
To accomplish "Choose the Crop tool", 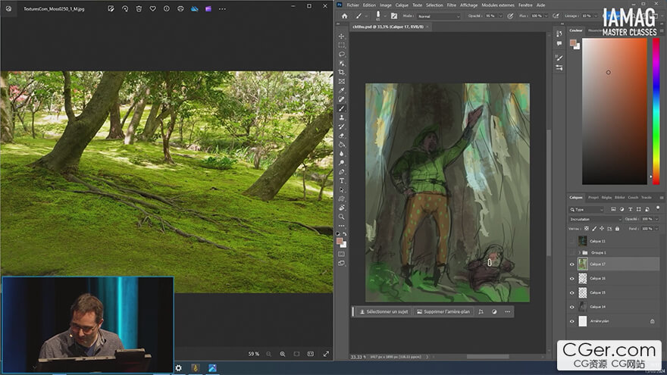I will (342, 72).
